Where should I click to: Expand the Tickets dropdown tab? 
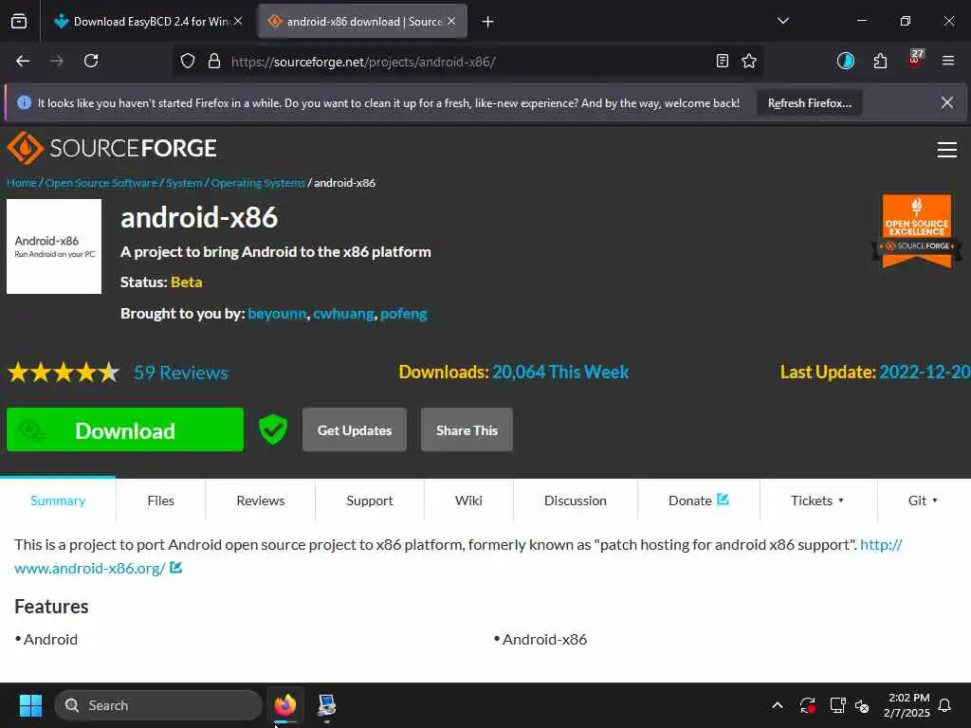coord(817,500)
